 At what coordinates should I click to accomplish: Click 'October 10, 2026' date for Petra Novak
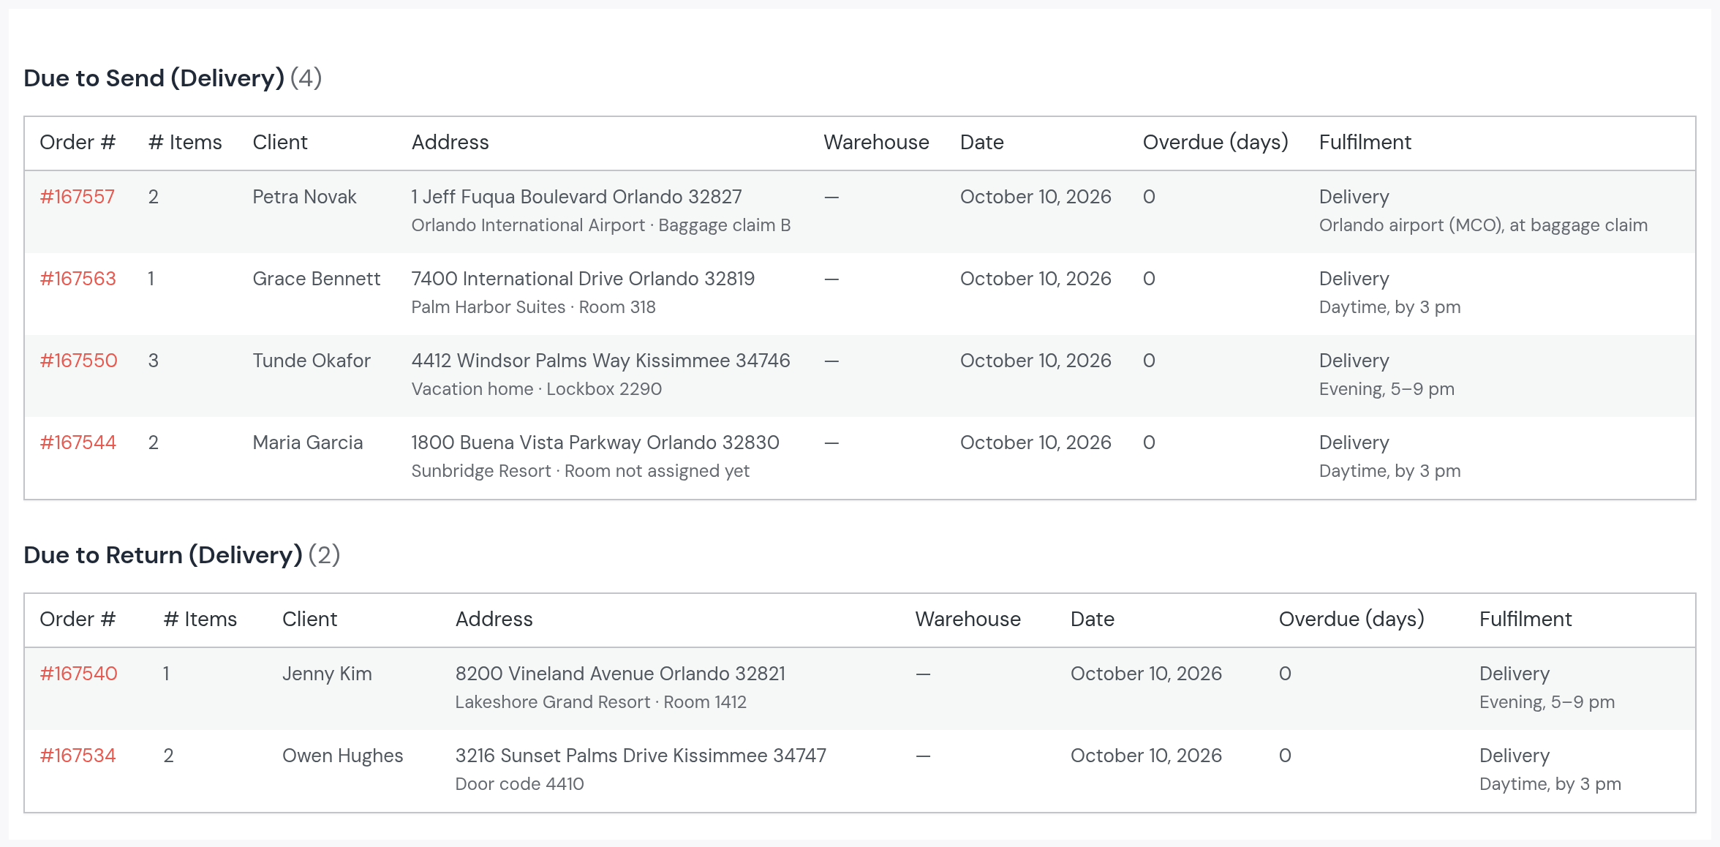point(1036,197)
